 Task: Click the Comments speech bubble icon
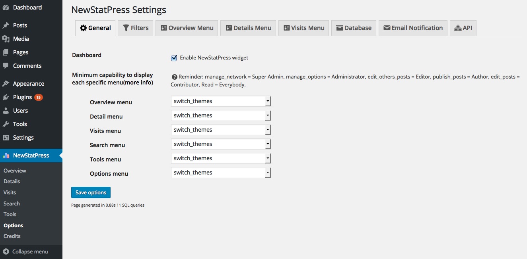coord(6,66)
